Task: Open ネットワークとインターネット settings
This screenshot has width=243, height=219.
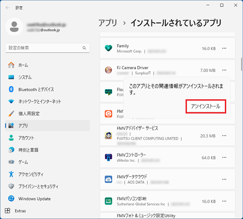Action: point(47,102)
